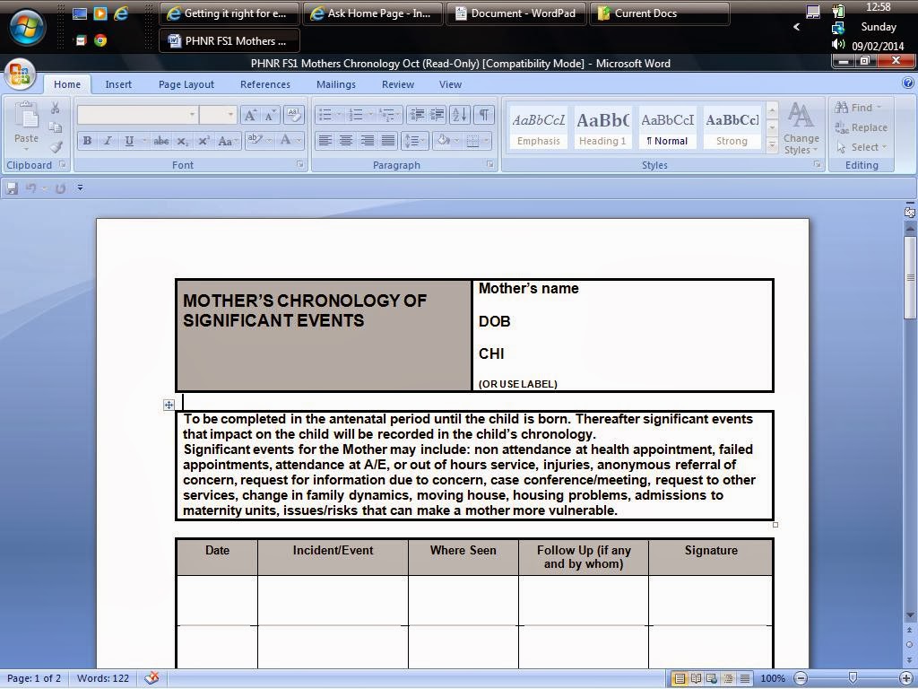Toggle Subscript formatting

tap(183, 141)
